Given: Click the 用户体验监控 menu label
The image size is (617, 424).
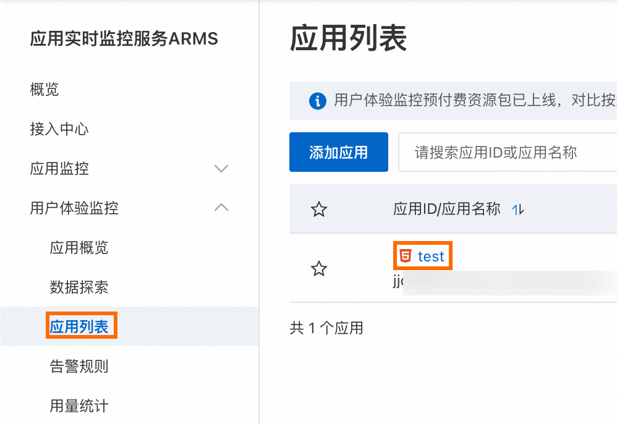Looking at the screenshot, I should point(74,208).
